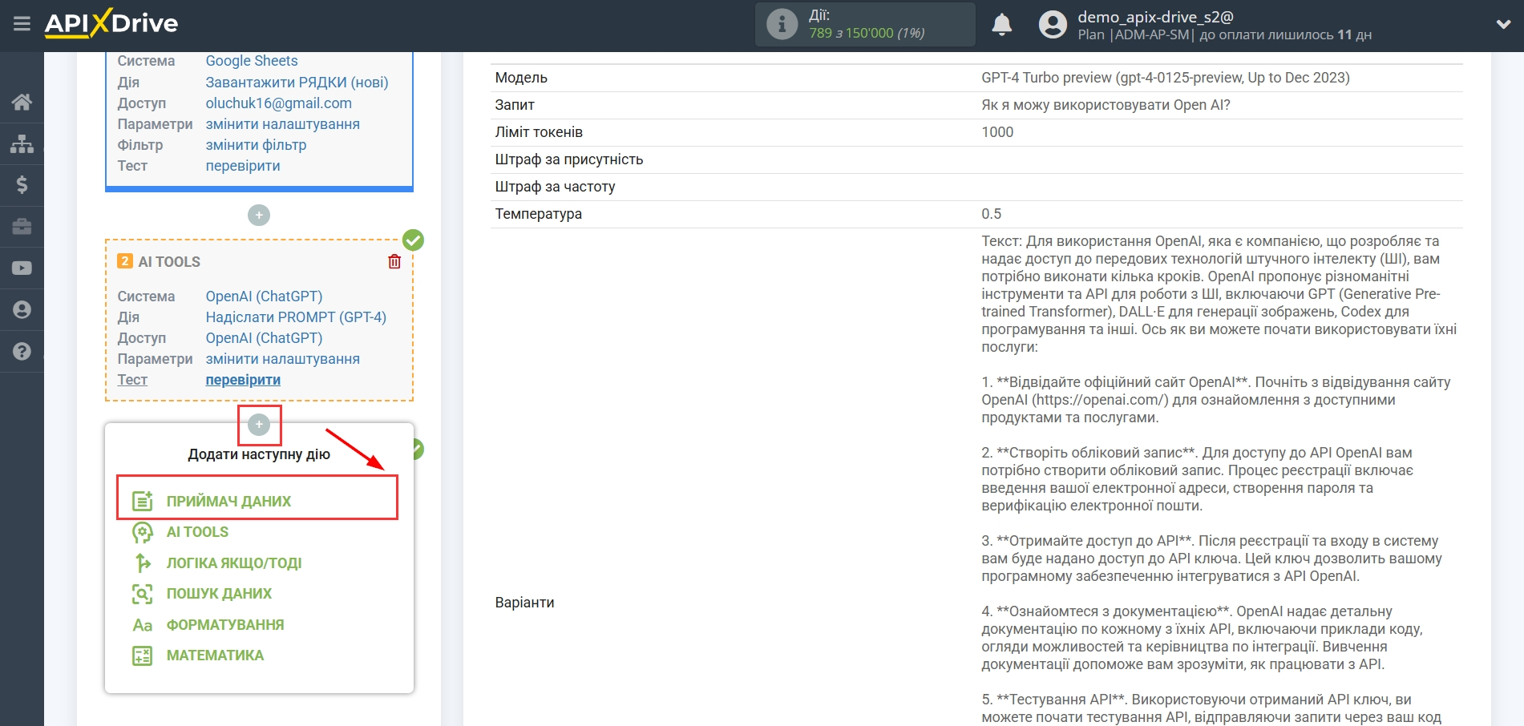
Task: Open Google Sheets system link
Action: coord(252,61)
